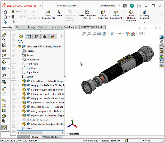Switch to the Markup tab
Screen dimensions: 165x143
pos(31,27)
